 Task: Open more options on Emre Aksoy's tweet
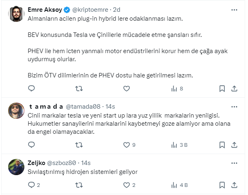(235, 10)
